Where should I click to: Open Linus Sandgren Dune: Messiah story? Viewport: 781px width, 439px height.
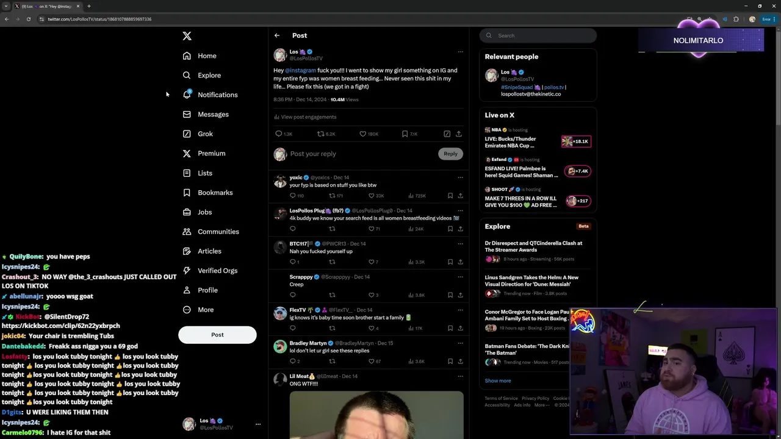[x=538, y=285]
